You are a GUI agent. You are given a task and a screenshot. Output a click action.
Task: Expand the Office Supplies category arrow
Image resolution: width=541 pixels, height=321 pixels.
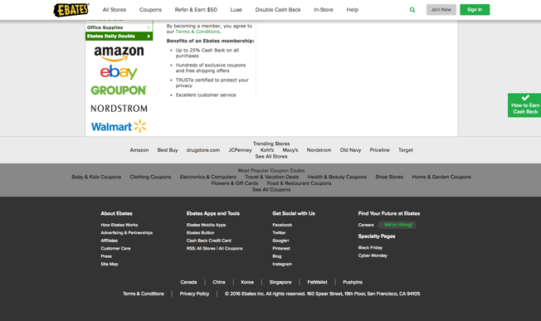click(x=149, y=27)
